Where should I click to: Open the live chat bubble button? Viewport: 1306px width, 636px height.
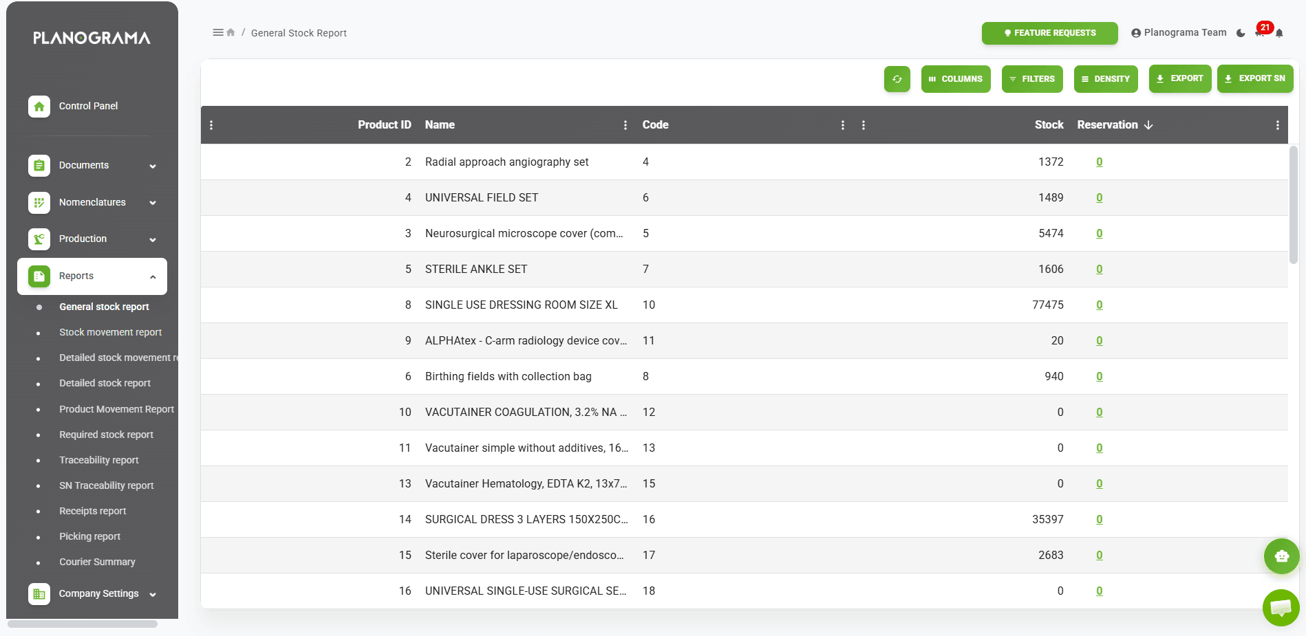point(1281,608)
